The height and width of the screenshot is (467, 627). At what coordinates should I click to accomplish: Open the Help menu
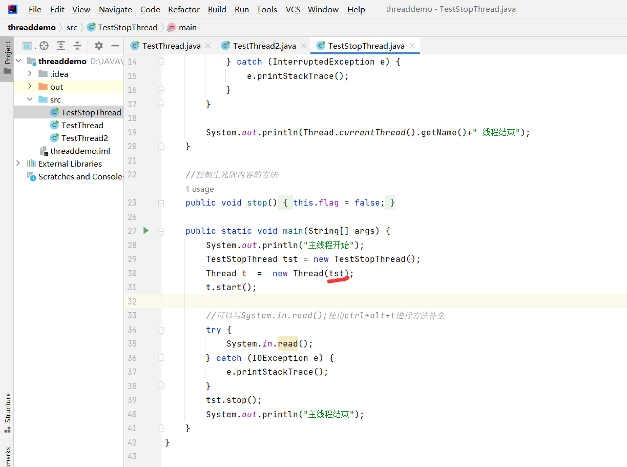pos(356,9)
